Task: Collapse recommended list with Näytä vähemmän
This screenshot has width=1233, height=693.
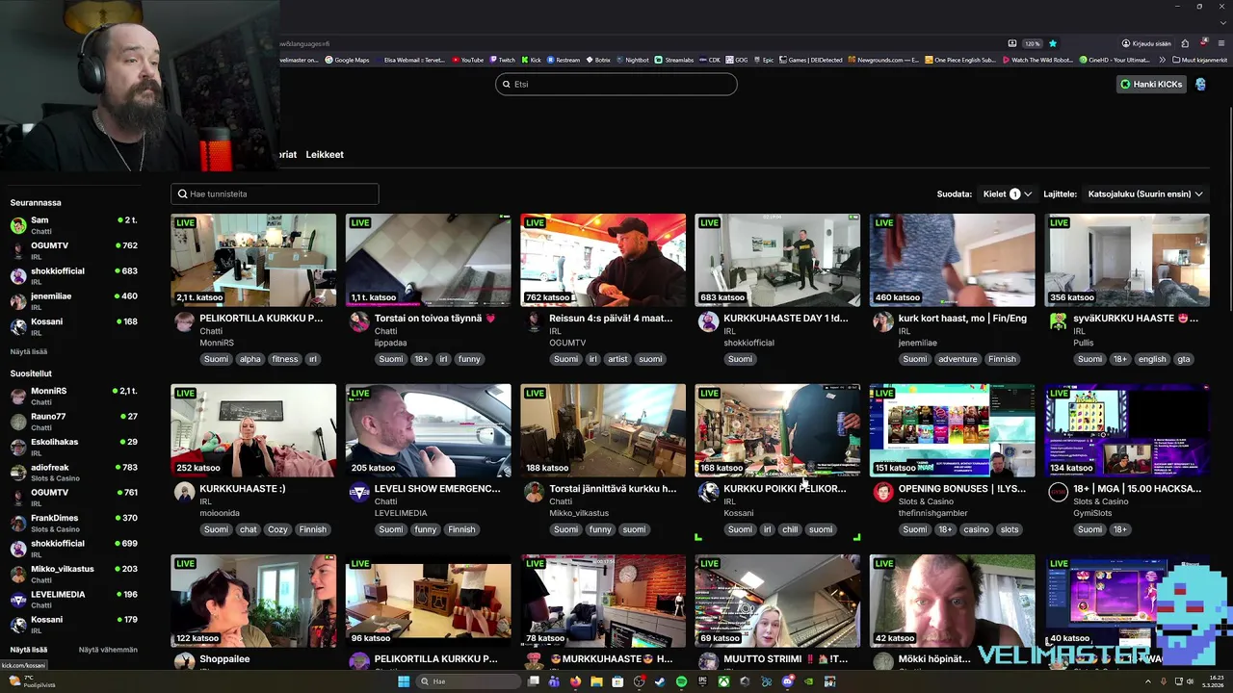Action: click(108, 650)
